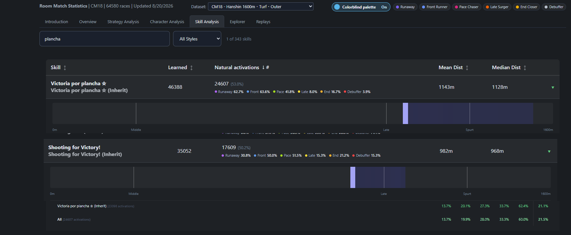Select the Shooting for Victory! skill name
This screenshot has width=571, height=235.
click(74, 148)
